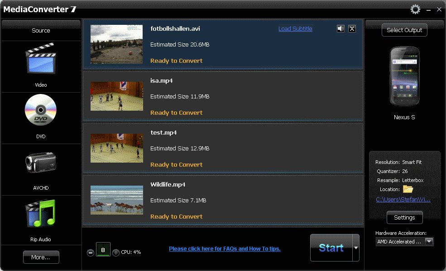Click Estimated Size 11.9MB text

(x=180, y=97)
